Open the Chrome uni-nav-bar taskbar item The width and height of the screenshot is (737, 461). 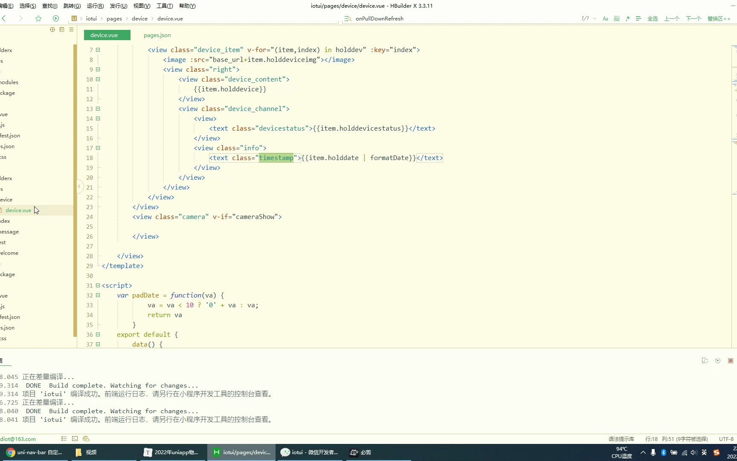coord(34,452)
